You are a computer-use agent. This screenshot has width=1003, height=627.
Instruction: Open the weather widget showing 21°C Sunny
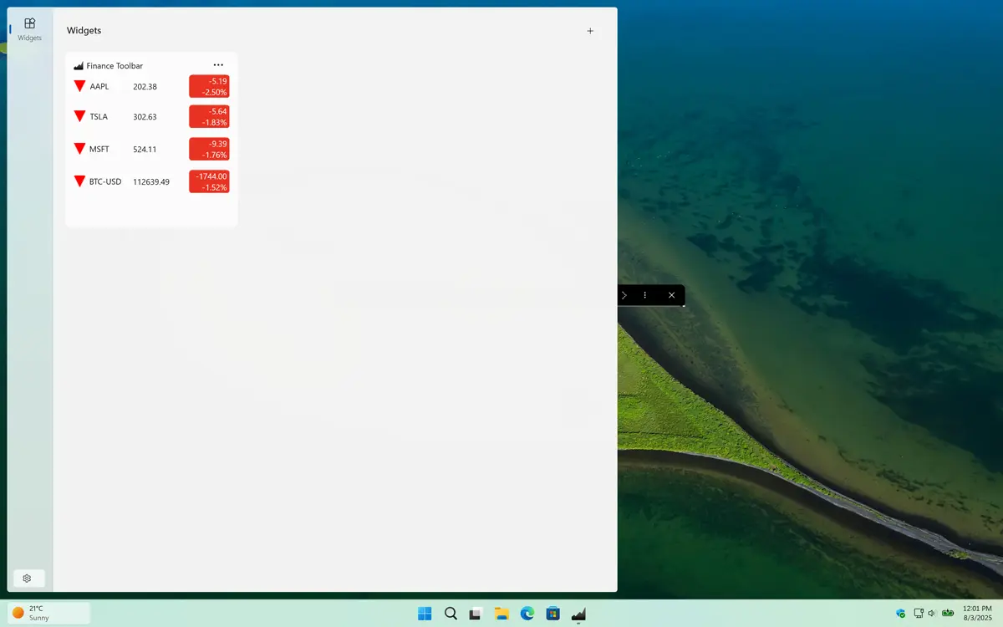48,613
